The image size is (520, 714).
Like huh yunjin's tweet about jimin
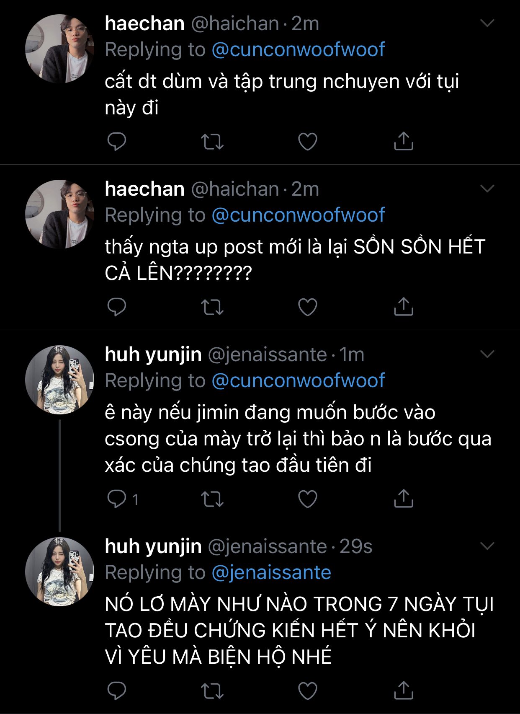point(308,499)
